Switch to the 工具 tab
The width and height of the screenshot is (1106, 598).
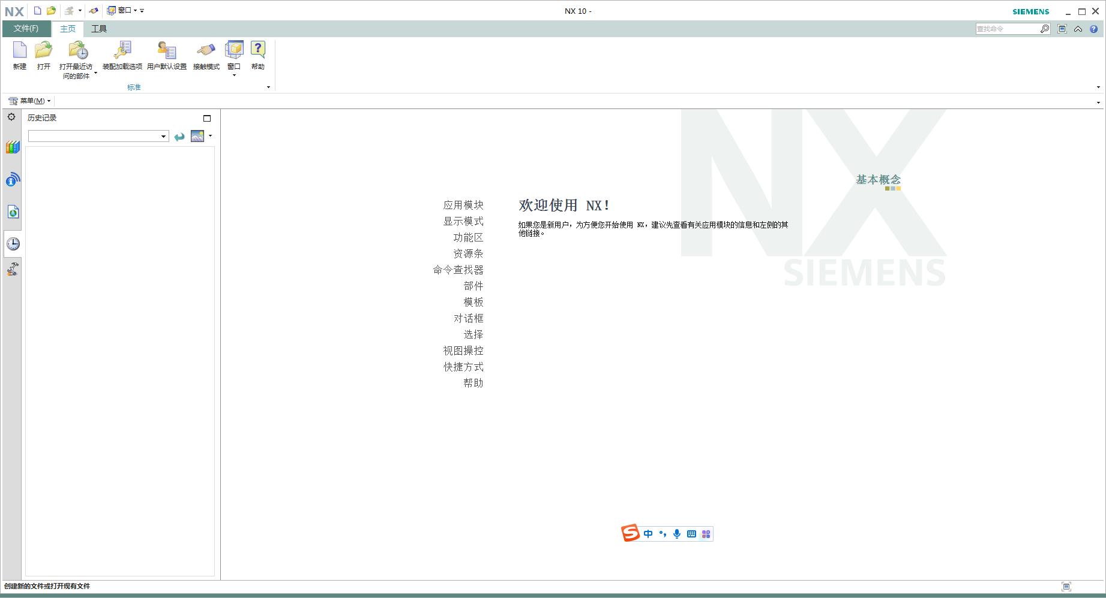[99, 29]
